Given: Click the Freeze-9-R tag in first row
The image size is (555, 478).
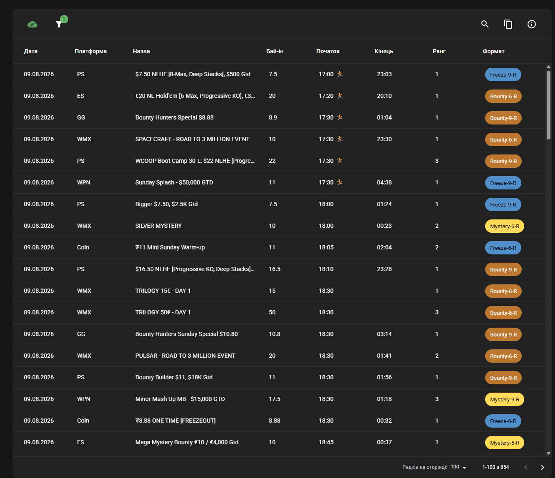Looking at the screenshot, I should point(503,75).
